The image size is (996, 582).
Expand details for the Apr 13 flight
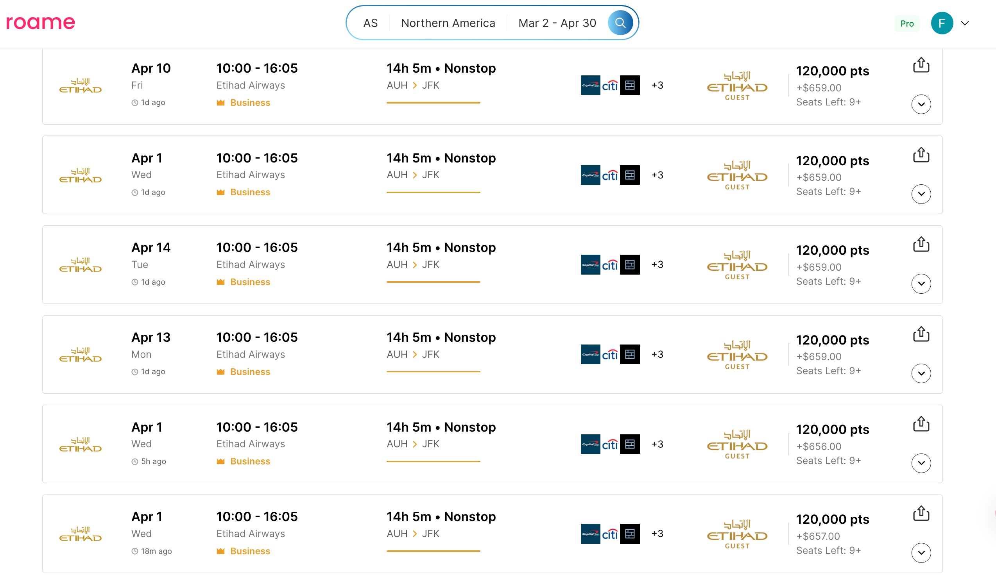point(921,373)
